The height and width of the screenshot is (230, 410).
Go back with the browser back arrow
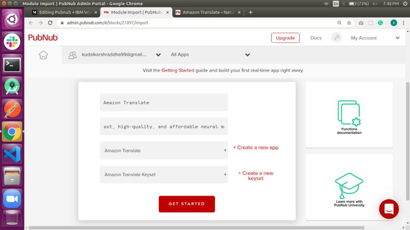tap(31, 23)
